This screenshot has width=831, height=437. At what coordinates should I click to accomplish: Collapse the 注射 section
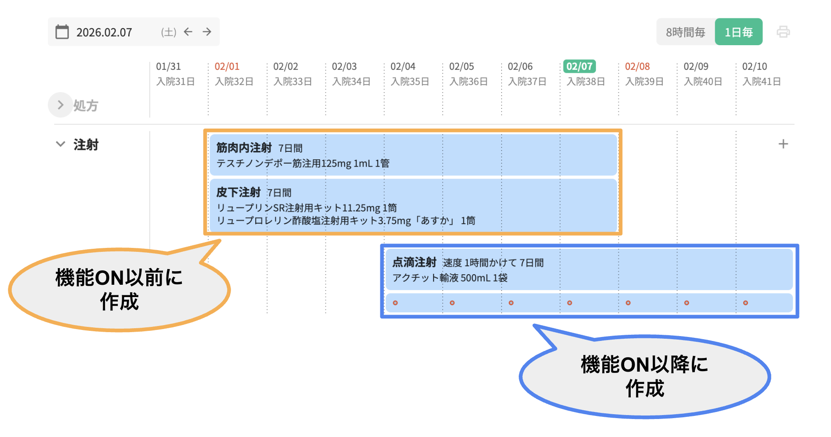pyautogui.click(x=61, y=144)
